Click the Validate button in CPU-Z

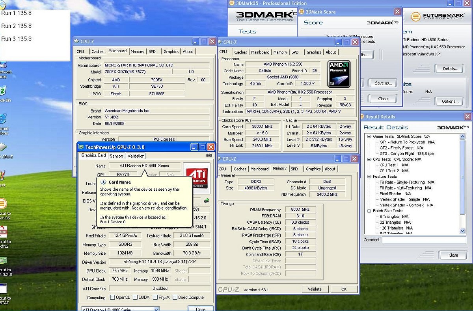315,289
